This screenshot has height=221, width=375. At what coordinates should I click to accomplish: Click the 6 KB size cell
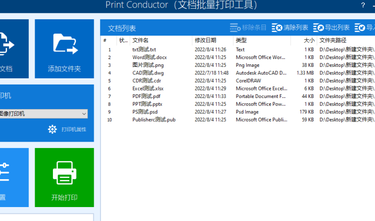coord(309,88)
